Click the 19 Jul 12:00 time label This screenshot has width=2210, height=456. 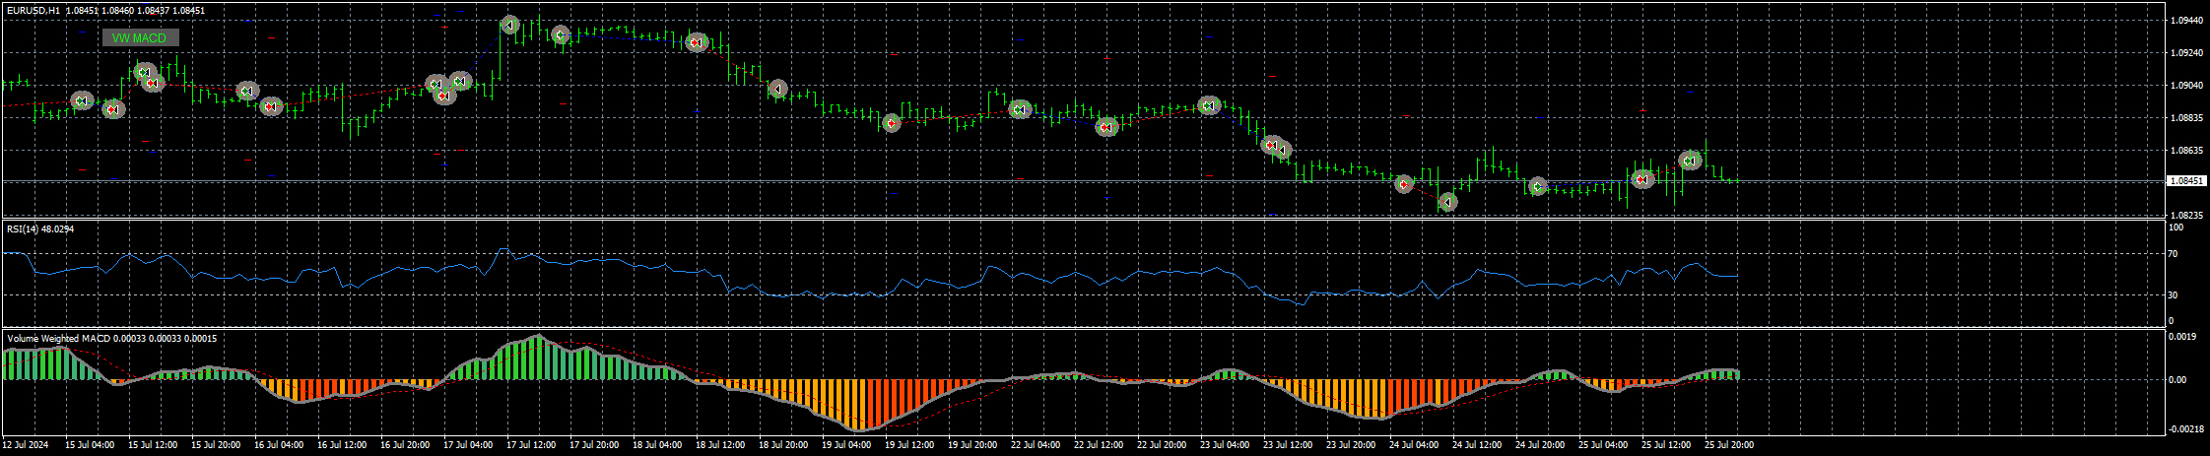pos(909,445)
